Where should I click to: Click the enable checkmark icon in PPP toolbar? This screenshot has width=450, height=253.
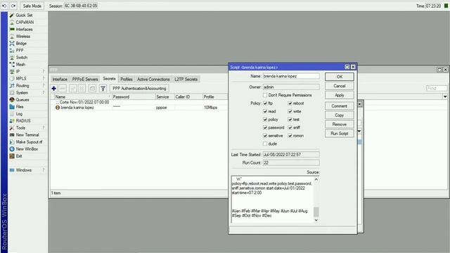pyautogui.click(x=73, y=89)
